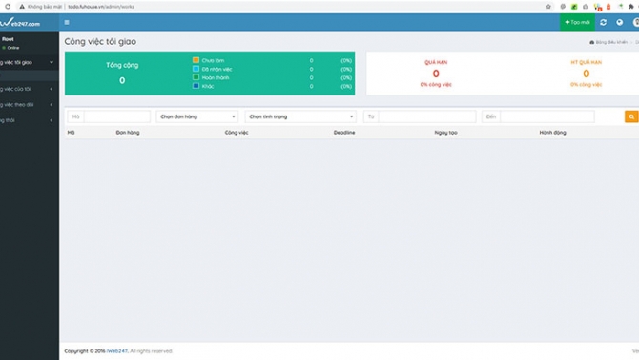Open the Web247 footer link
The width and height of the screenshot is (639, 360).
117,351
